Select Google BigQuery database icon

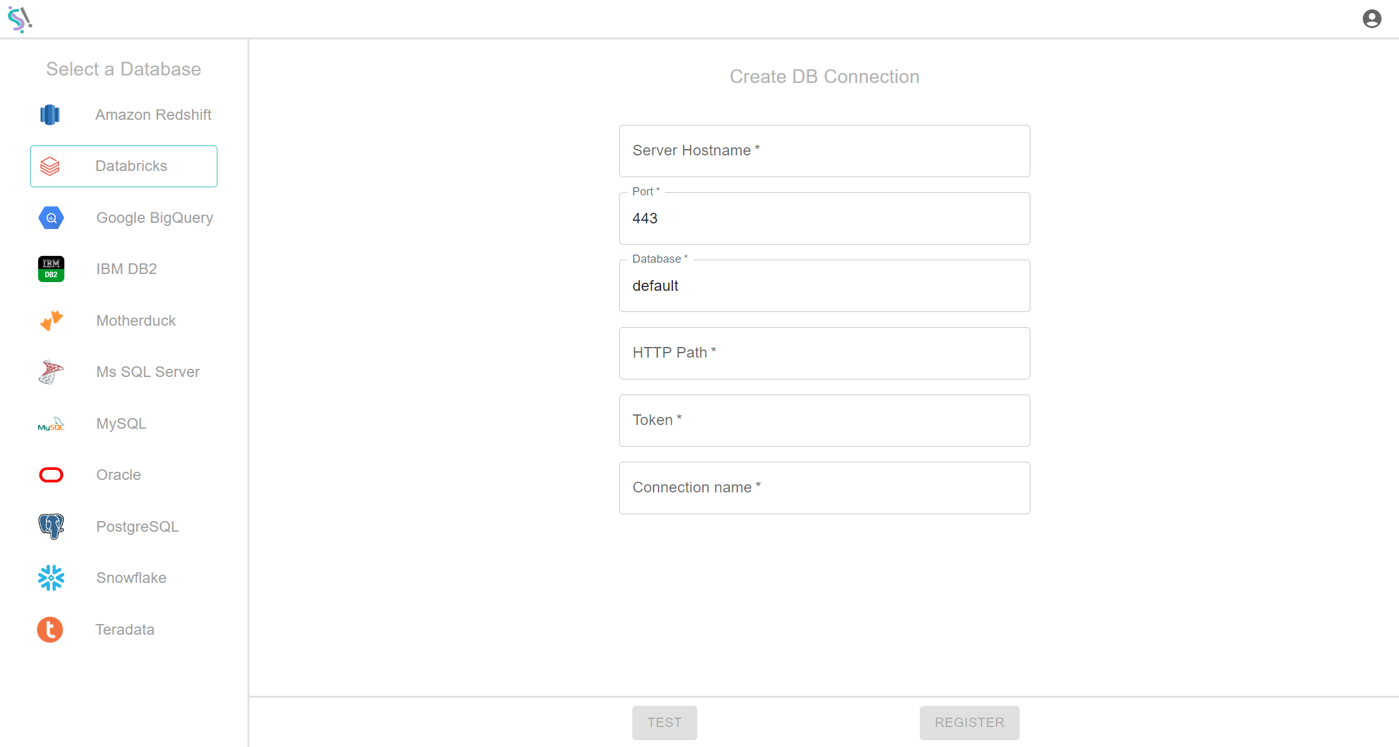tap(51, 217)
